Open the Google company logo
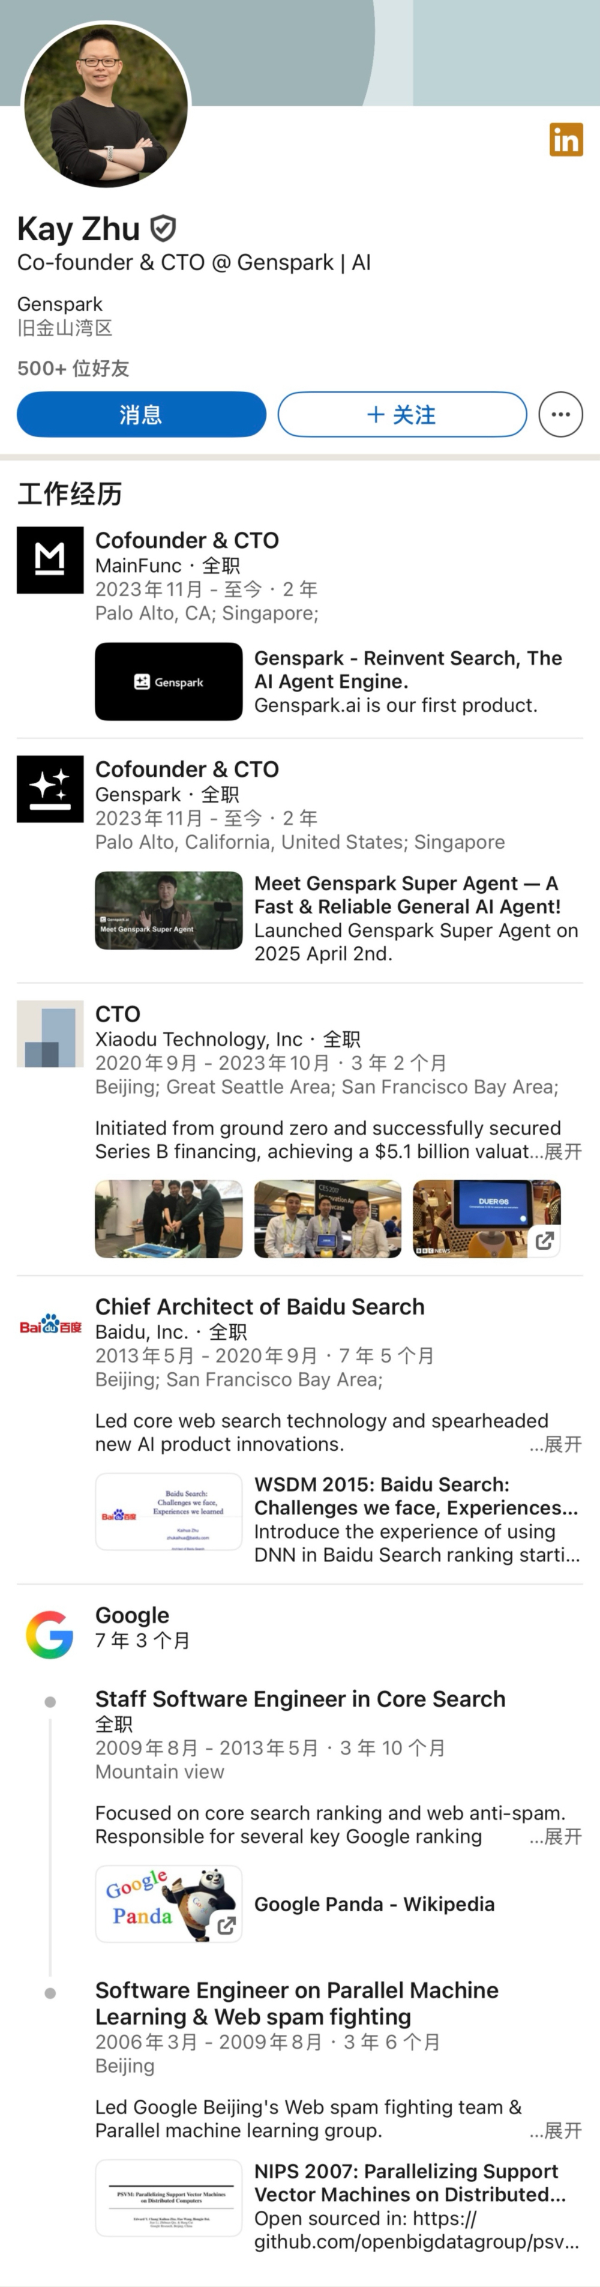This screenshot has width=600, height=2287. pyautogui.click(x=50, y=1635)
